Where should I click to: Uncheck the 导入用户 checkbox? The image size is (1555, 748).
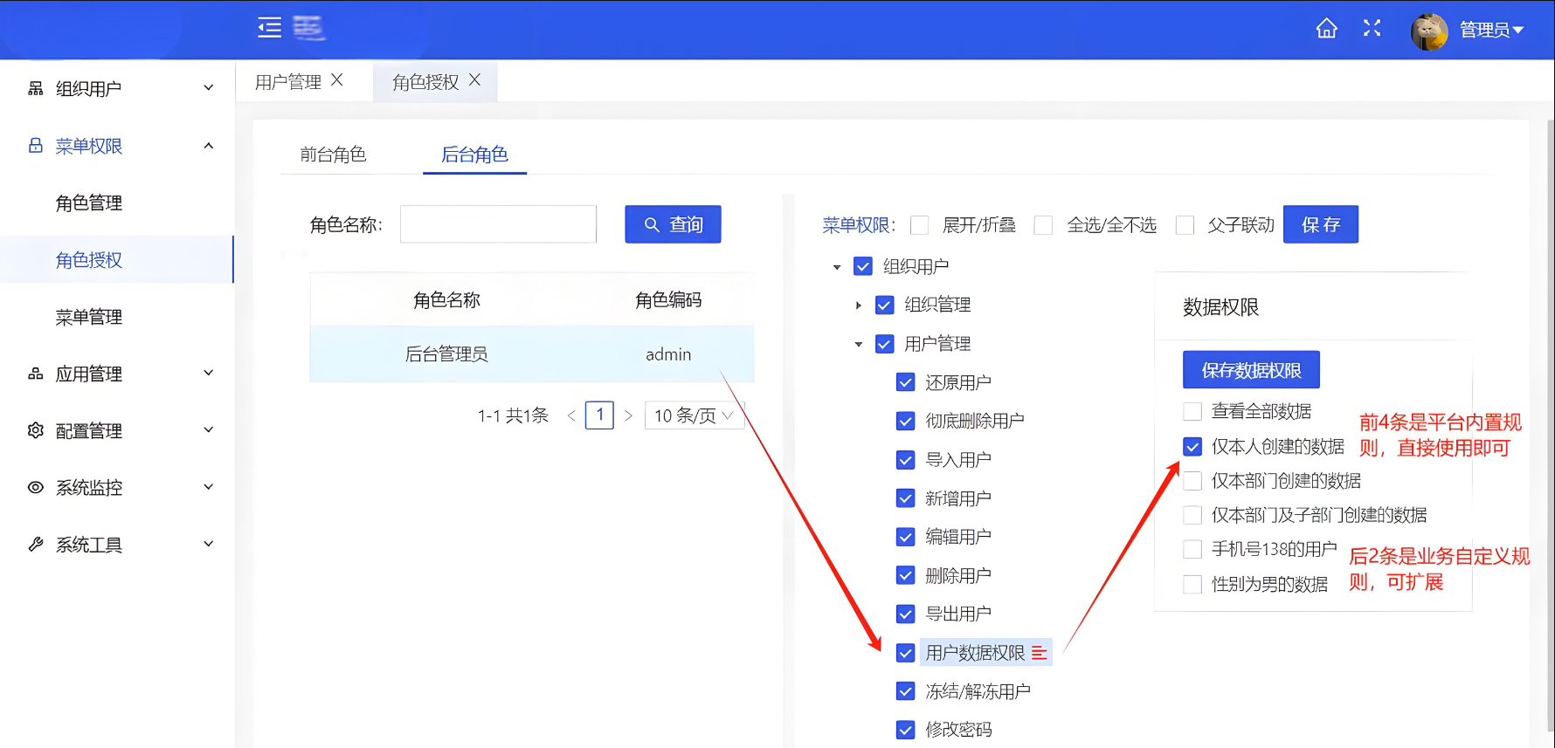906,460
